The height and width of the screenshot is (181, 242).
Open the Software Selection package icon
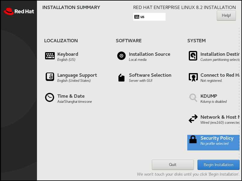(121, 78)
